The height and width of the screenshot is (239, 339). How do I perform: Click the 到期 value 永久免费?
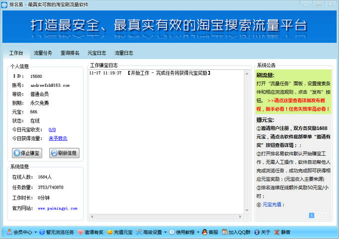(39, 103)
